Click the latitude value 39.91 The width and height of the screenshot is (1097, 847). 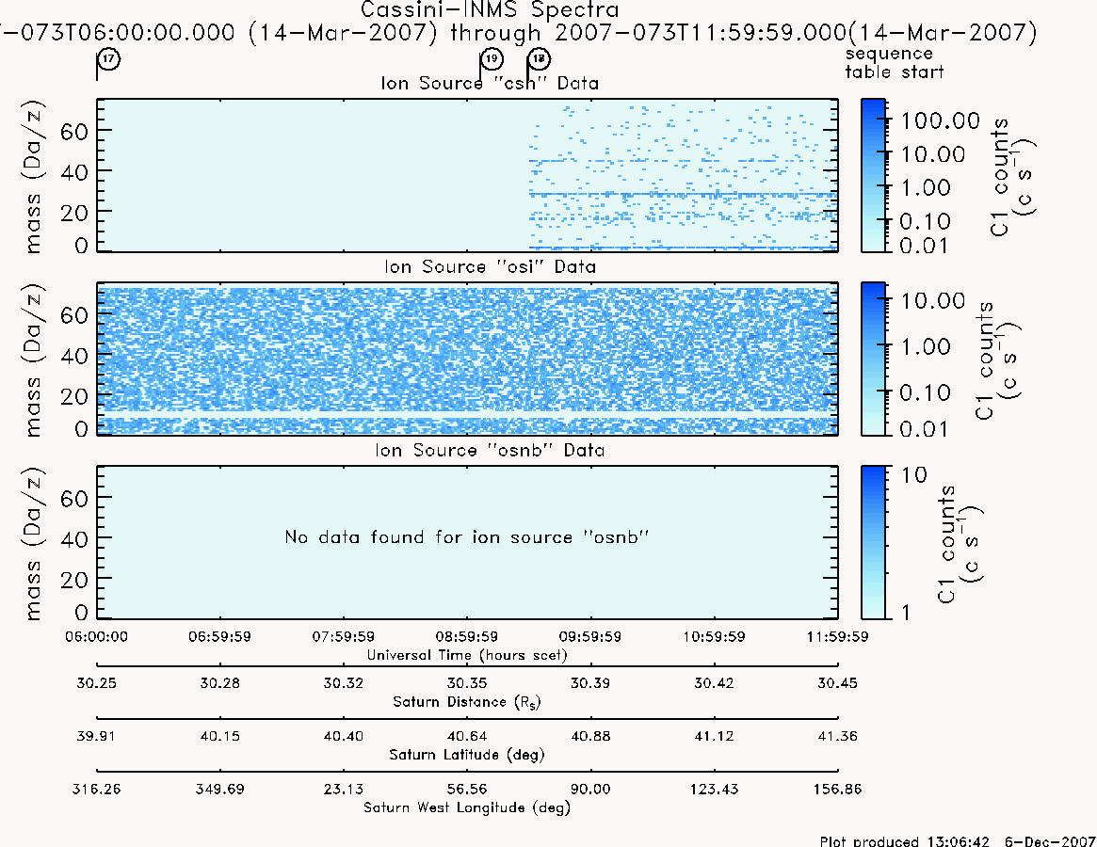[96, 736]
